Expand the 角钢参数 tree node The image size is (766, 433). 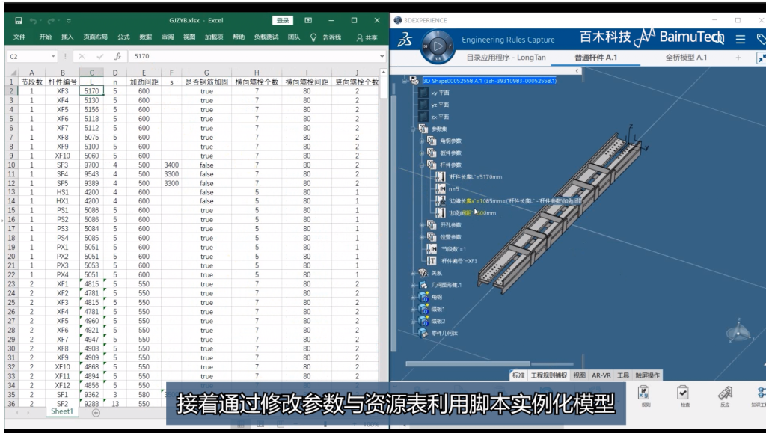(422, 141)
